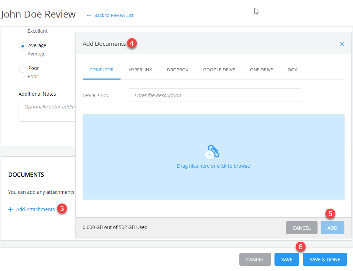Click the ADD button in the modal
This screenshot has width=353, height=271.
(x=332, y=228)
